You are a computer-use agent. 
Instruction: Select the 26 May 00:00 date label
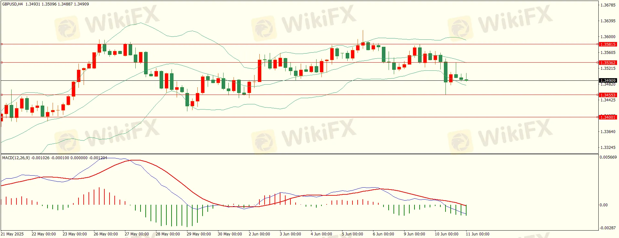tap(106, 234)
